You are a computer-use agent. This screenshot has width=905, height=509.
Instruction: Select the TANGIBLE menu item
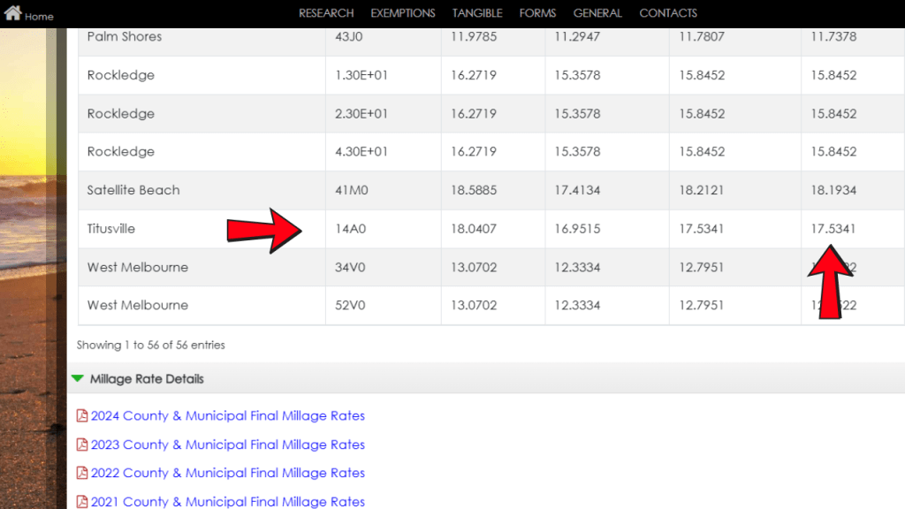[477, 12]
